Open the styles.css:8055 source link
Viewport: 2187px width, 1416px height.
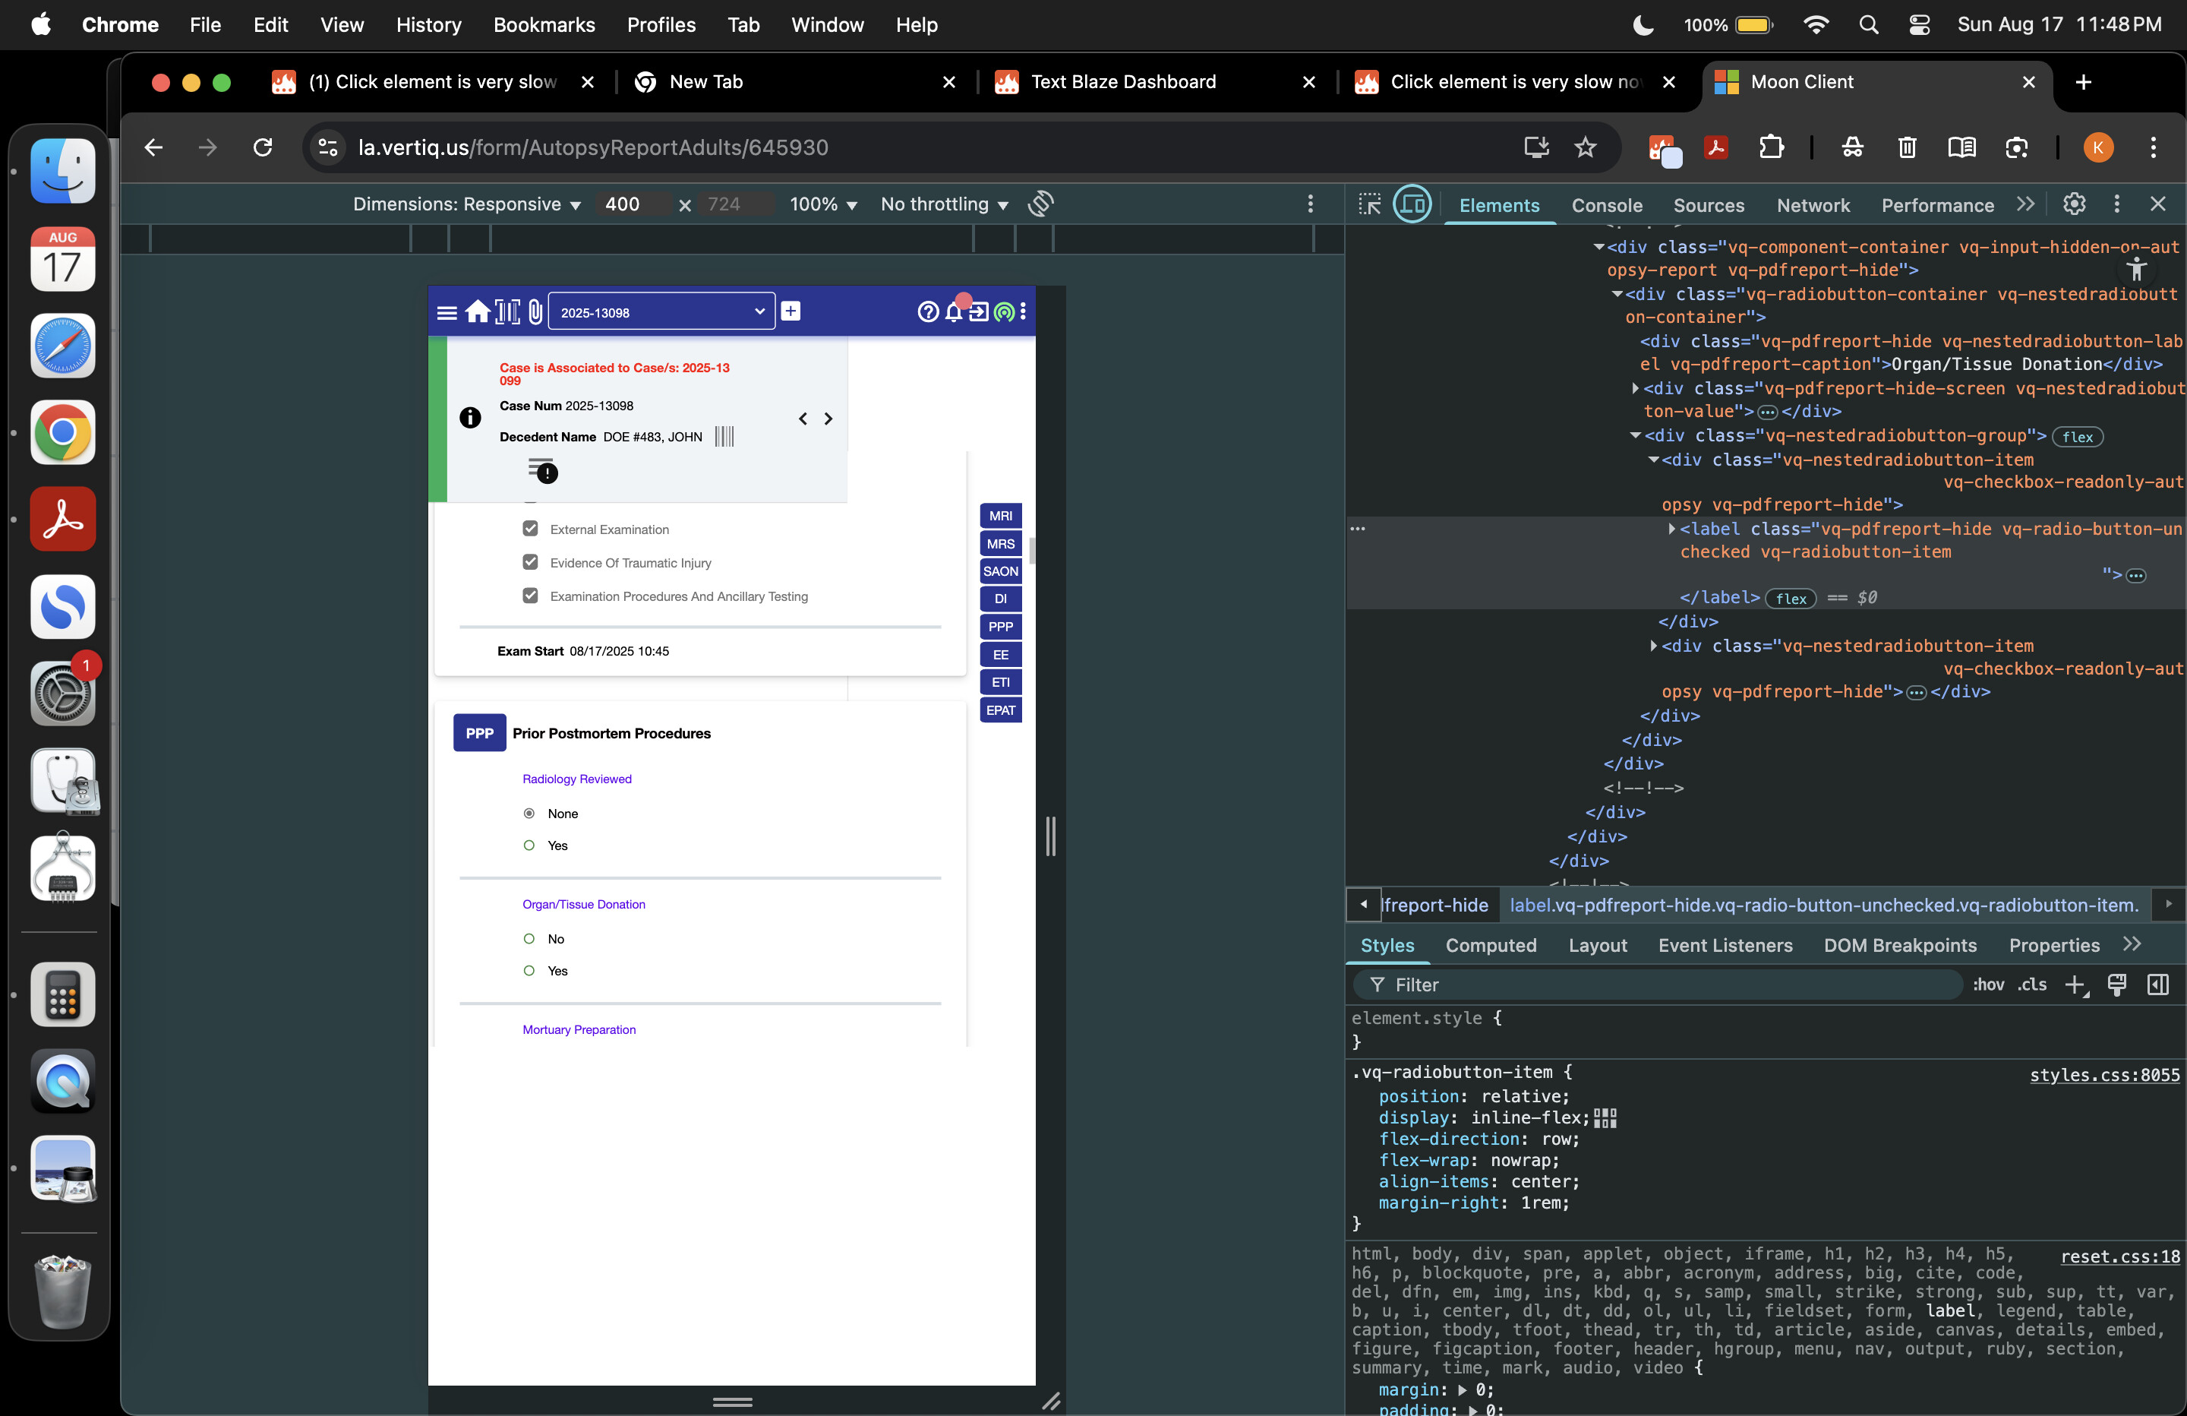[x=2103, y=1074]
